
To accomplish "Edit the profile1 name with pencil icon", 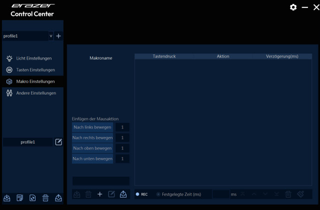I will (x=58, y=142).
